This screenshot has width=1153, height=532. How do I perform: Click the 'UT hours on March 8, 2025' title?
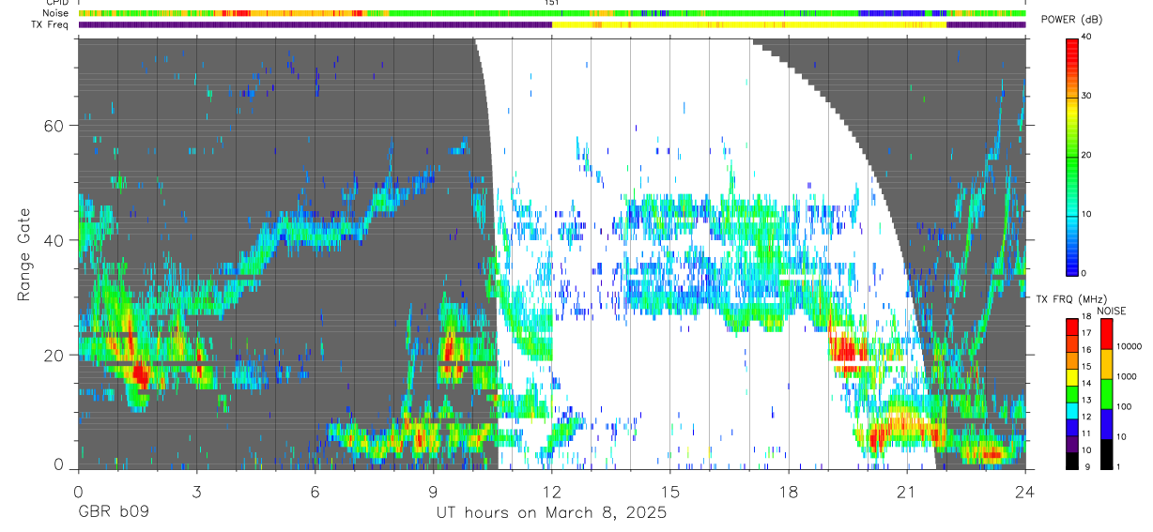point(551,513)
